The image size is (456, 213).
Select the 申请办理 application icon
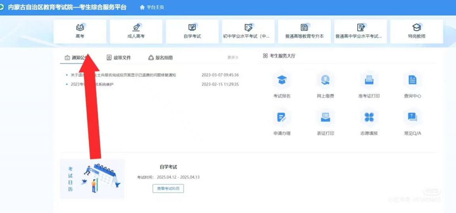point(282,118)
